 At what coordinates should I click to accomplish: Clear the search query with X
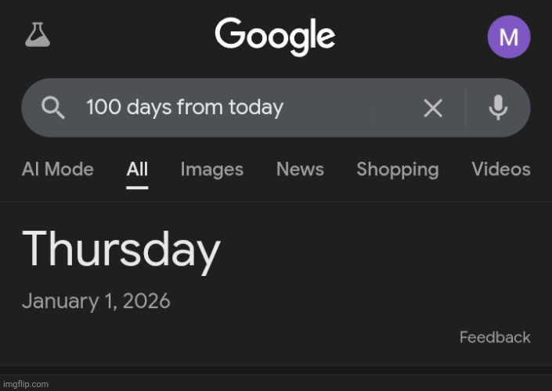pos(433,108)
